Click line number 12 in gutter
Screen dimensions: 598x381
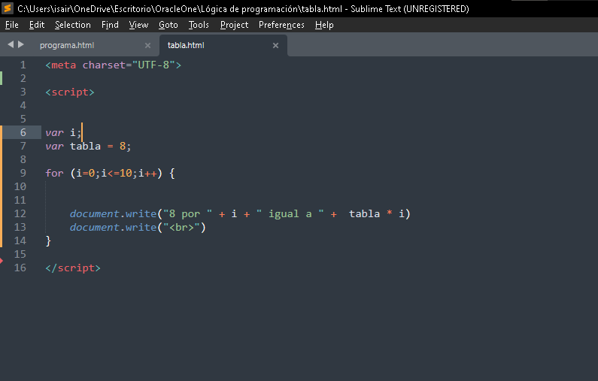tap(20, 213)
